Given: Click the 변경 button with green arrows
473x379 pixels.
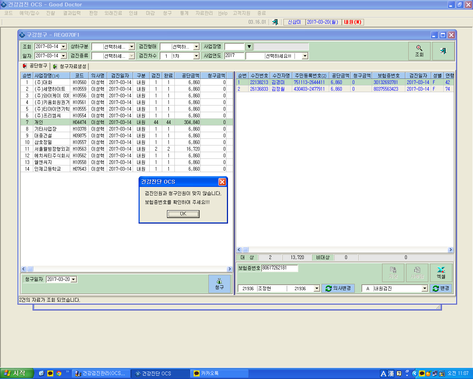Looking at the screenshot, I should coord(441,288).
